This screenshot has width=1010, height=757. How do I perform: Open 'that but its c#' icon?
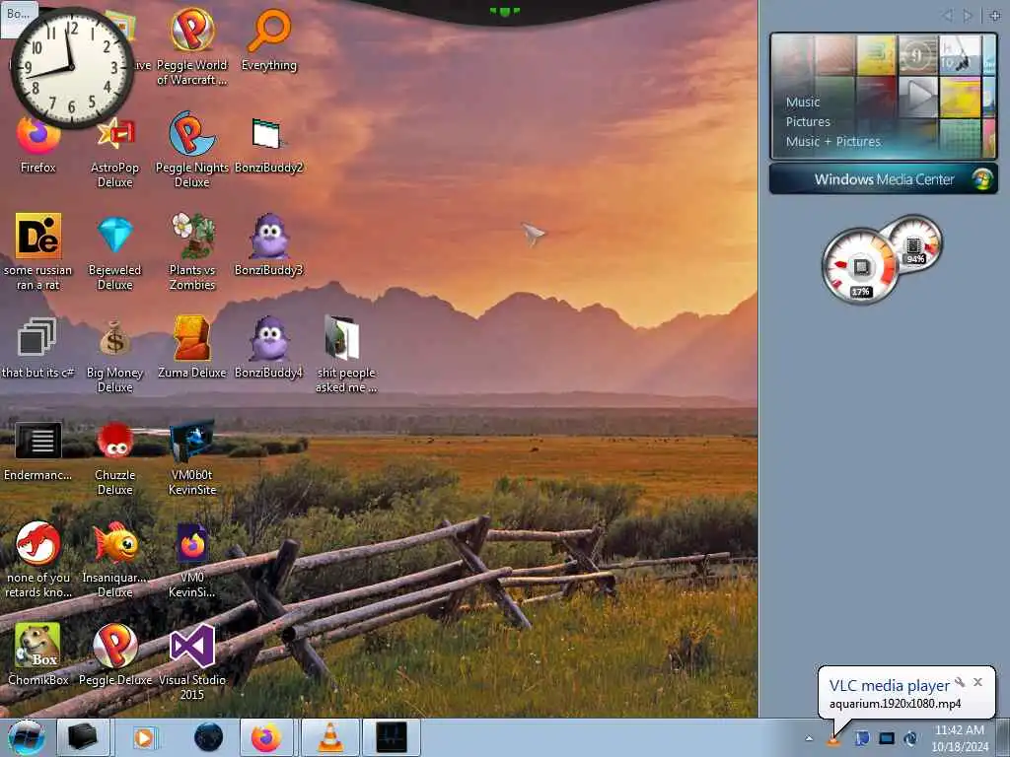[x=38, y=348]
